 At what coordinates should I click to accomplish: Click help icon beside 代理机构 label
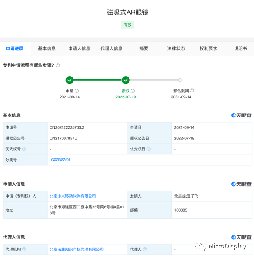tap(24, 249)
